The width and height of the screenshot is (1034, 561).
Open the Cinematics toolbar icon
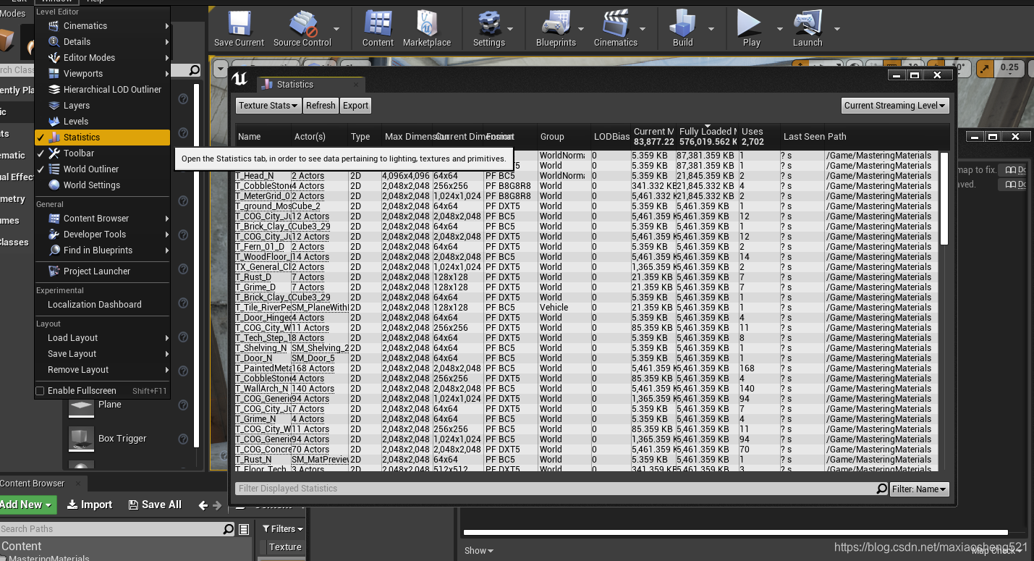point(616,29)
